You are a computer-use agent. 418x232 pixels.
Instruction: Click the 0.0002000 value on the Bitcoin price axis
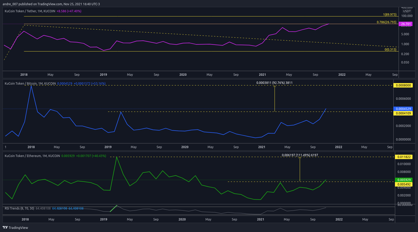click(403, 126)
